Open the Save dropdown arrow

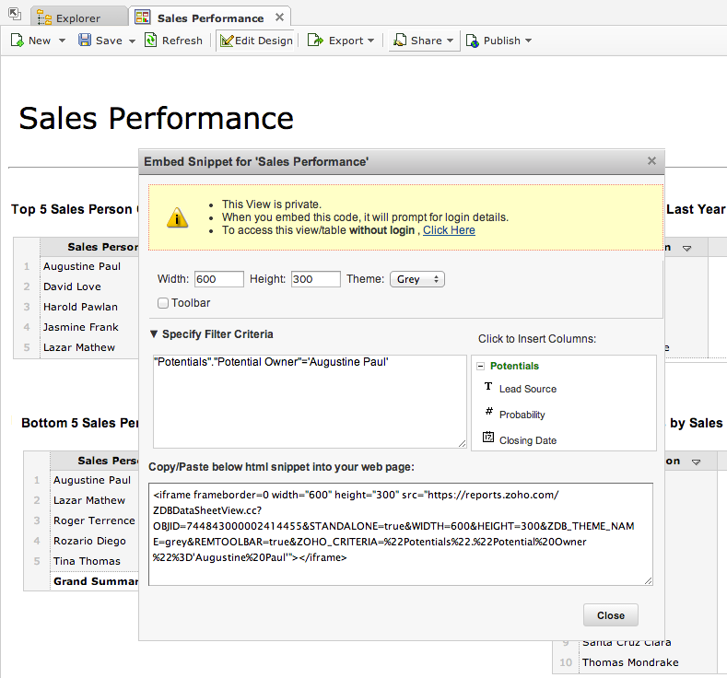click(132, 41)
